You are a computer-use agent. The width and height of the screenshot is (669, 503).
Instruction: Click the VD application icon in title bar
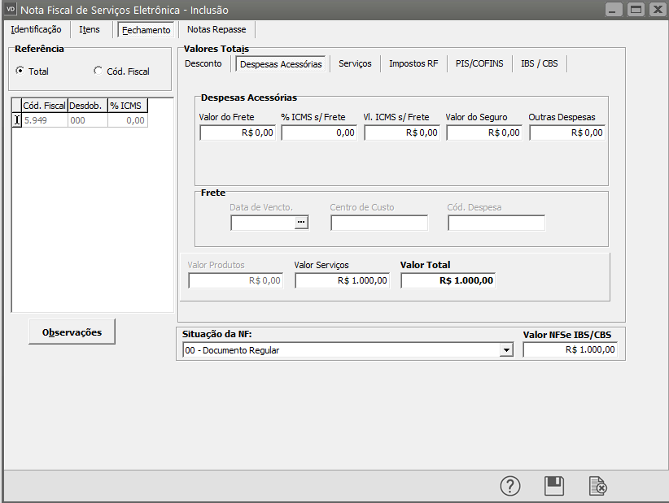click(11, 10)
